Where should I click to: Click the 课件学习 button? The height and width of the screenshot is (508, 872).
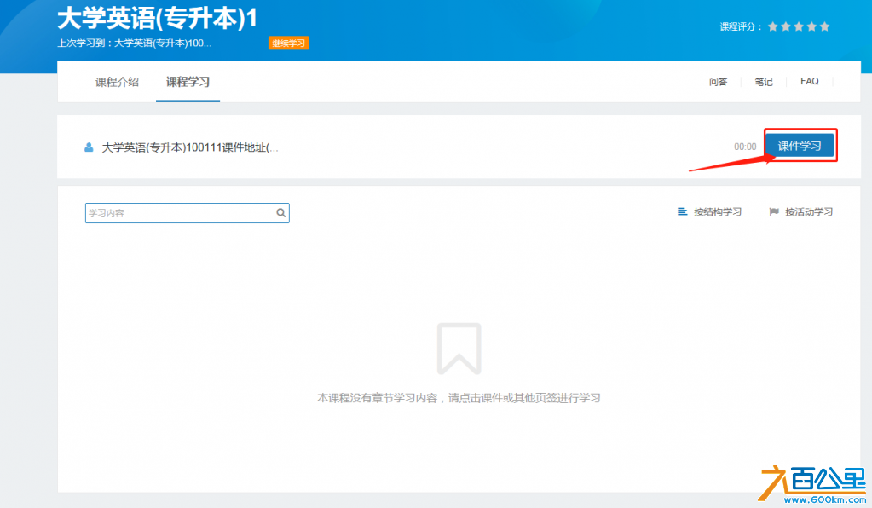tap(800, 146)
